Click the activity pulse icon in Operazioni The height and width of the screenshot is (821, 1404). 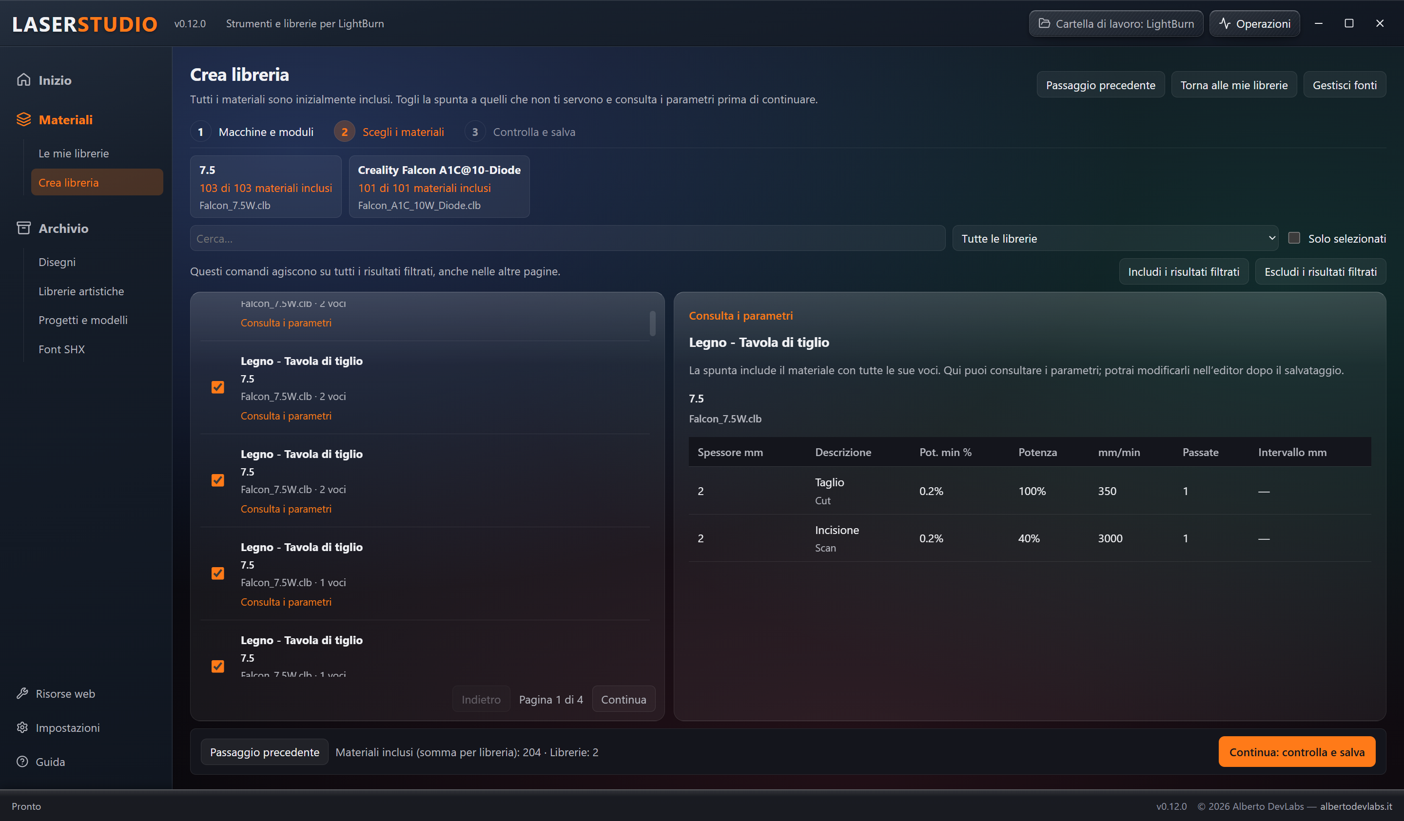pyautogui.click(x=1224, y=23)
